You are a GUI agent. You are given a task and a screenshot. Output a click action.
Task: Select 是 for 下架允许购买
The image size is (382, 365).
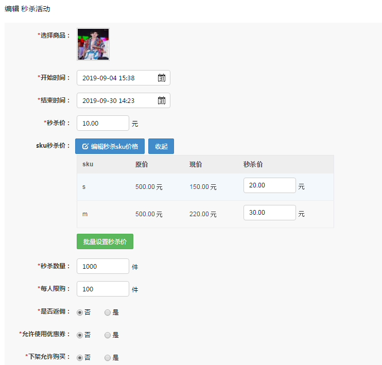tap(108, 358)
